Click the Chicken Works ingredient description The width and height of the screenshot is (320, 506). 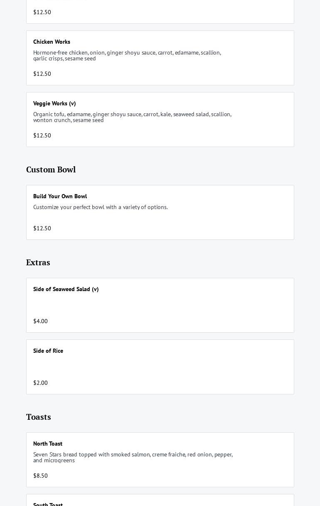pyautogui.click(x=127, y=55)
